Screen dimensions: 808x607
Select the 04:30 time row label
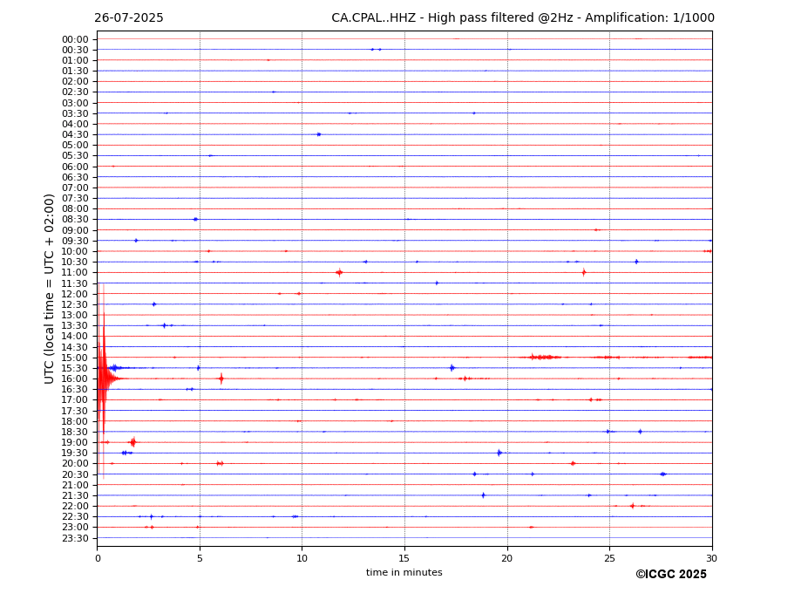coord(75,134)
